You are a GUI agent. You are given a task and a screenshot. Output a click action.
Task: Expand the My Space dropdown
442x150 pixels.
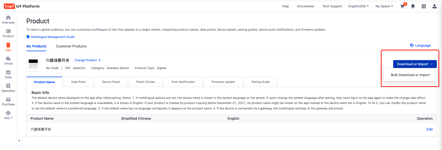(x=384, y=6)
